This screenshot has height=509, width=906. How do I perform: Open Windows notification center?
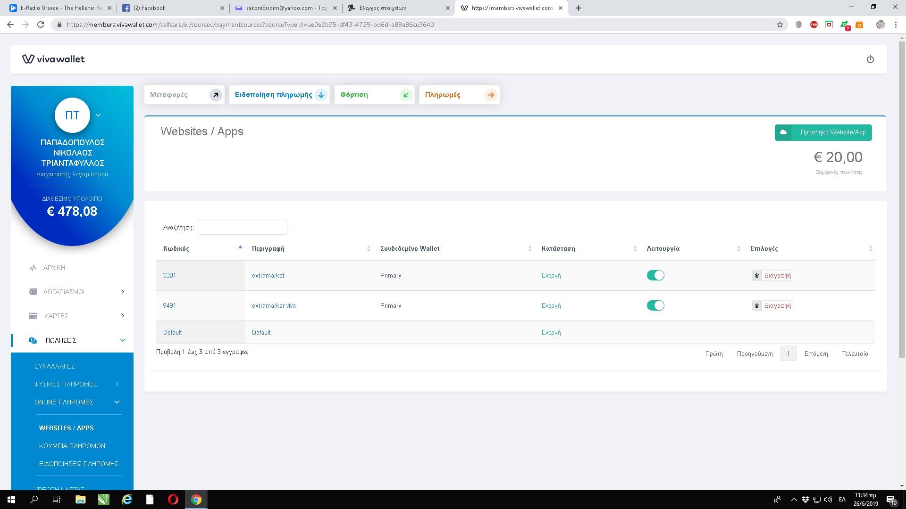pos(891,500)
